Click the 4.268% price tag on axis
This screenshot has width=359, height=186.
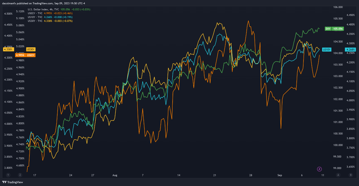[350, 50]
